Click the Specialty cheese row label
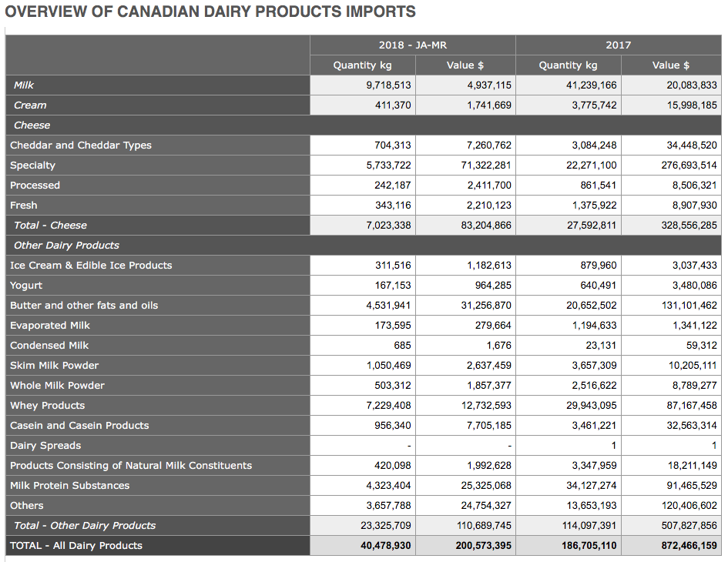The width and height of the screenshot is (728, 562). click(32, 166)
